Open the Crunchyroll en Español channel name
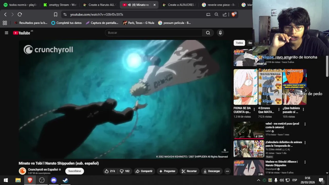Screen dimensions: 329x185 click(x=43, y=170)
